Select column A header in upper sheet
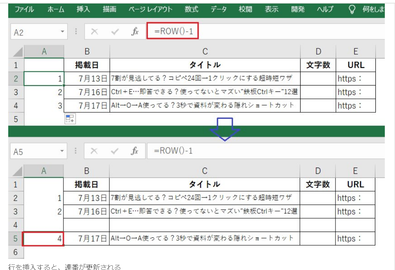The width and height of the screenshot is (395, 270). [44, 52]
